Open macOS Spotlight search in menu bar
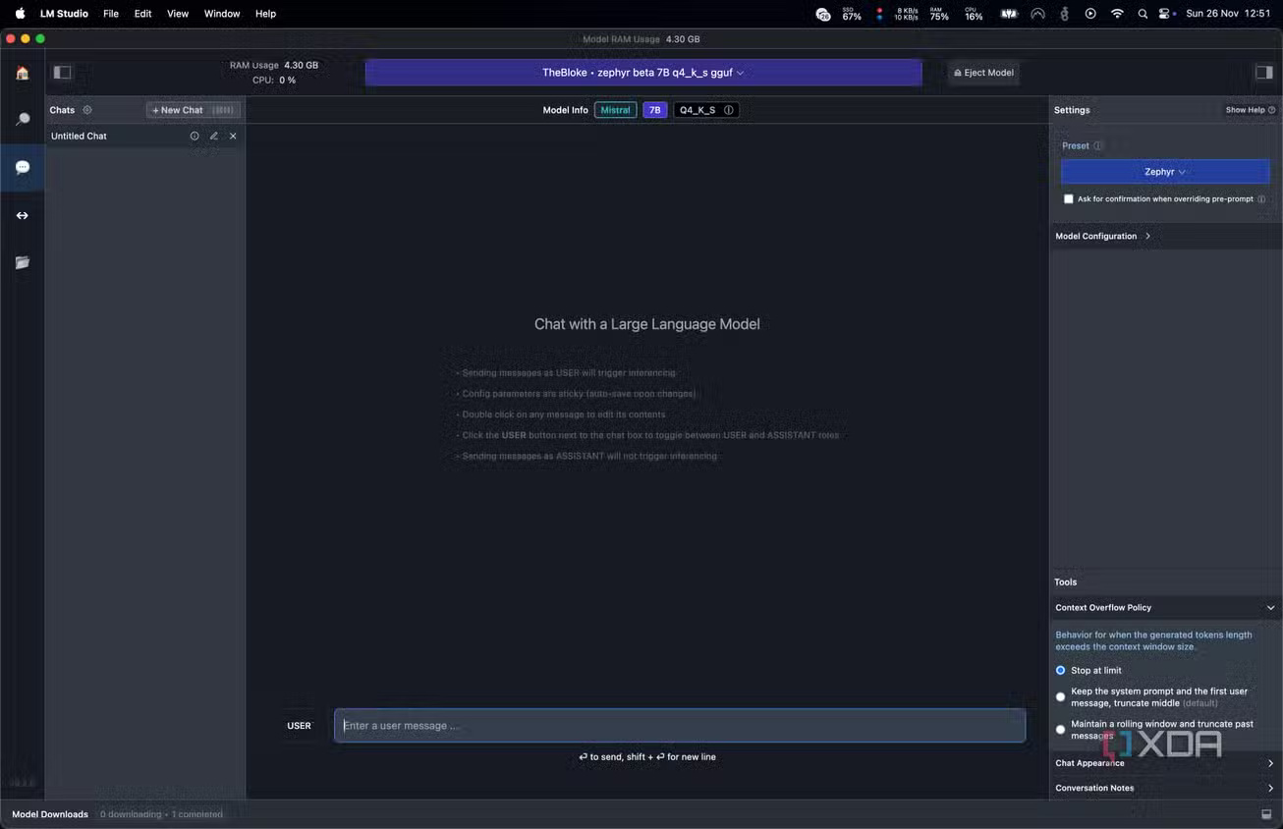The height and width of the screenshot is (829, 1283). (1142, 14)
